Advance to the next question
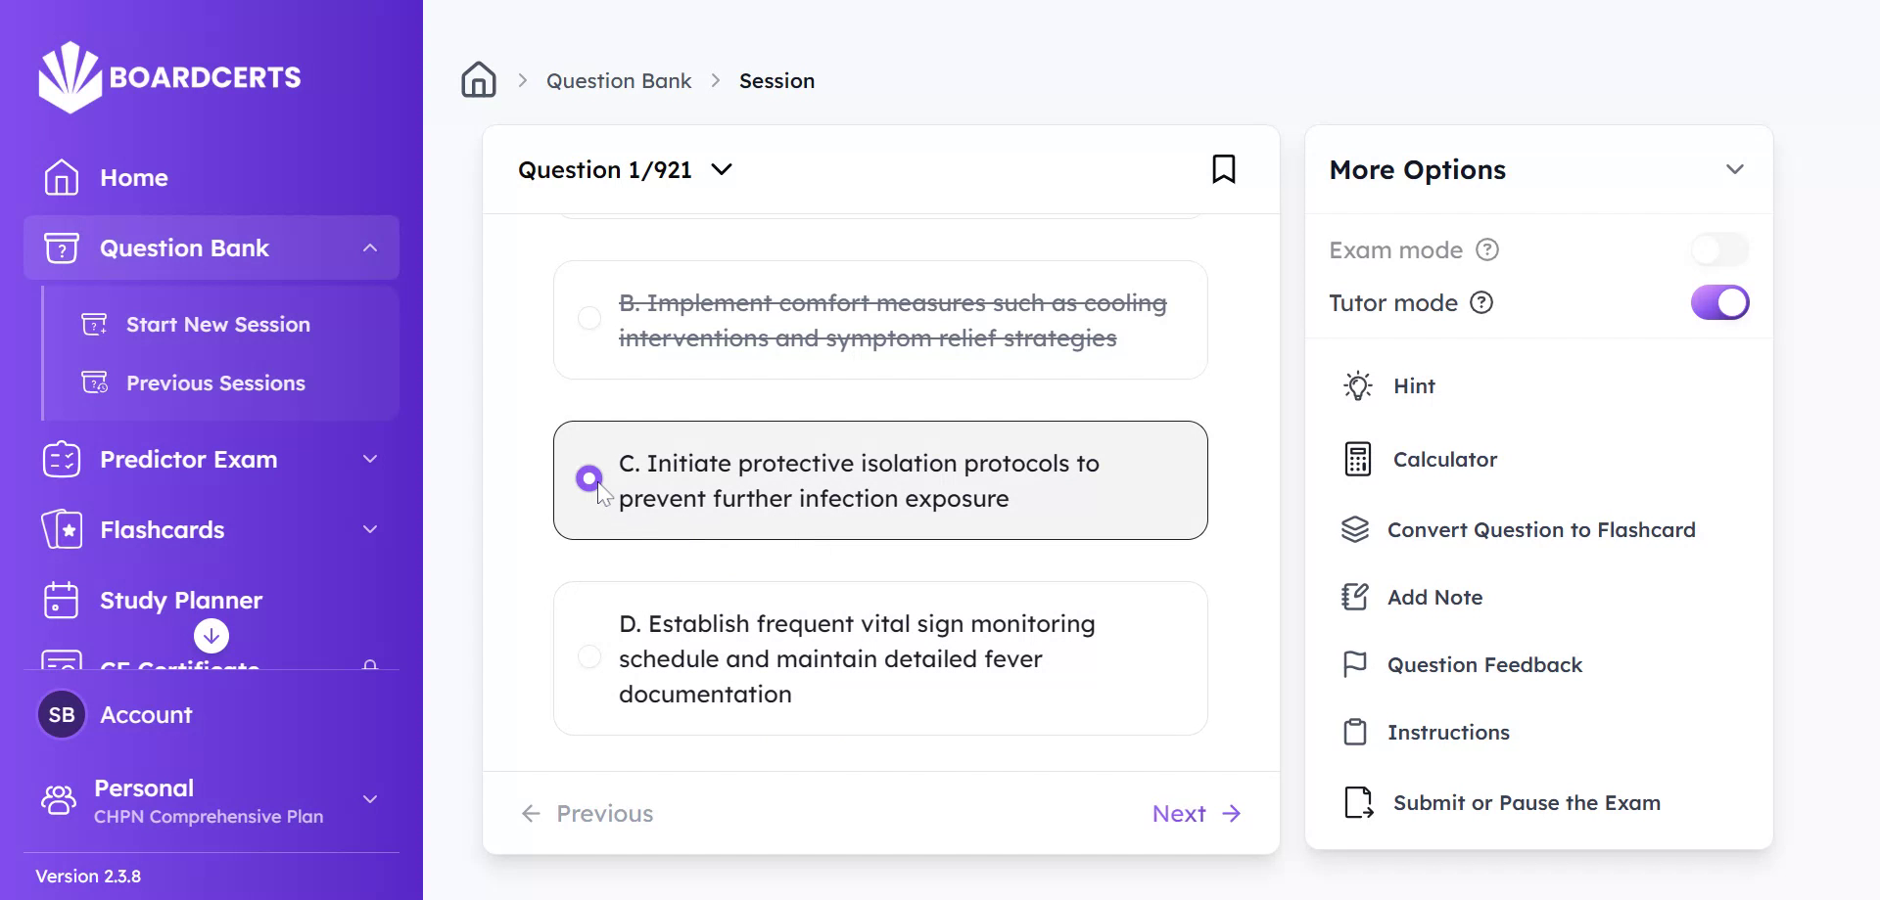This screenshot has width=1880, height=900. (1194, 813)
